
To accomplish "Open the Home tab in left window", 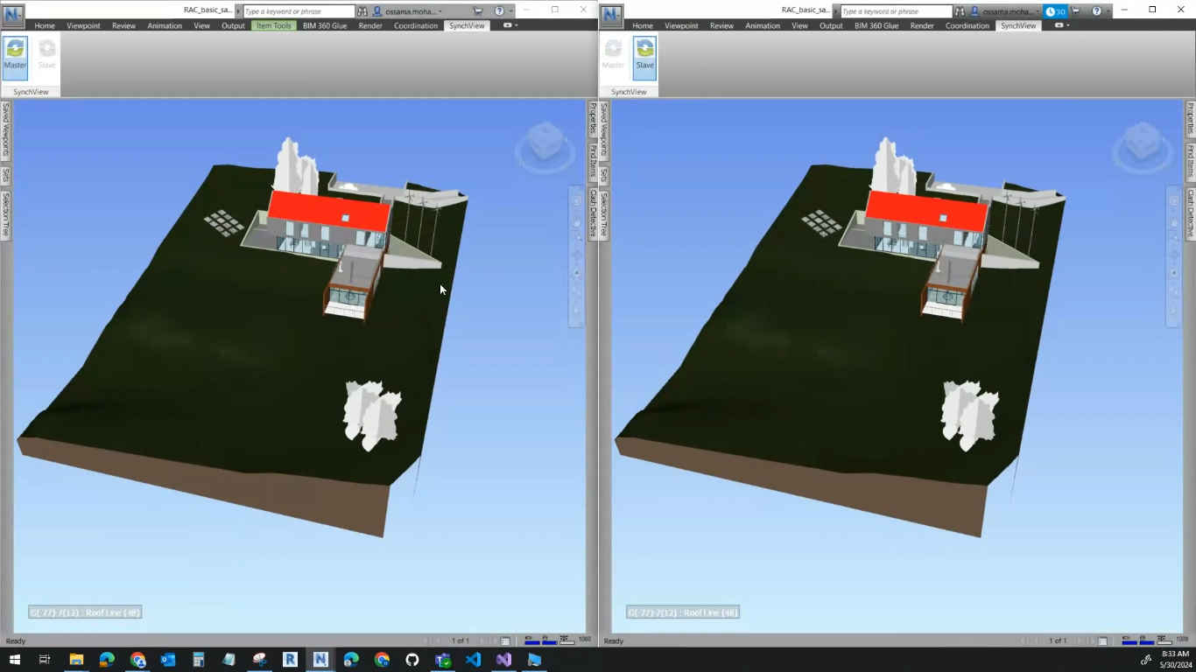I will [x=45, y=25].
